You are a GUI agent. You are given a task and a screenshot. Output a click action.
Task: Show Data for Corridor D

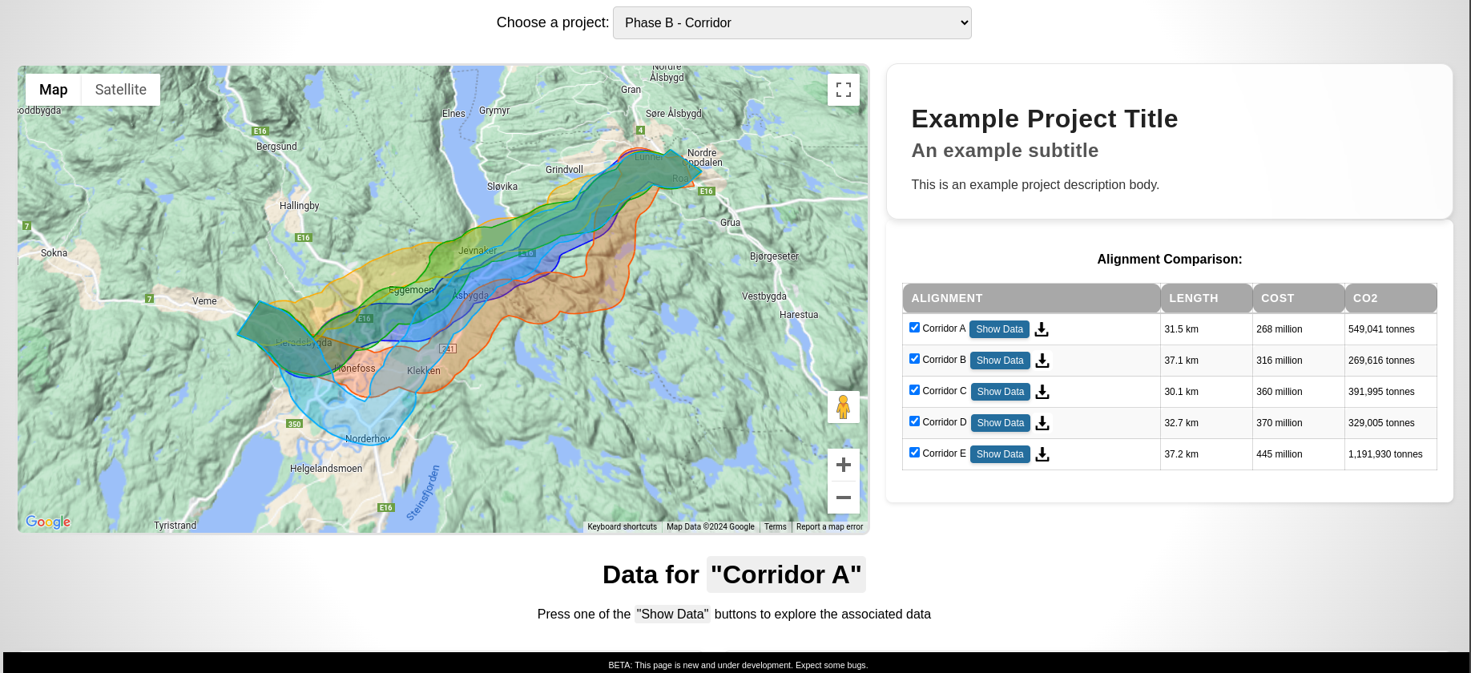pyautogui.click(x=1001, y=423)
